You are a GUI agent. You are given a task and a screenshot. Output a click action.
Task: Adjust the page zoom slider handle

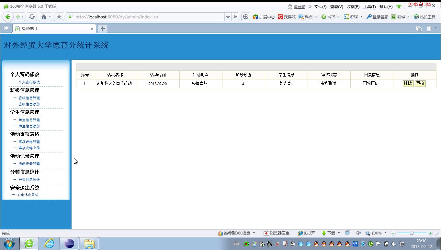412,233
